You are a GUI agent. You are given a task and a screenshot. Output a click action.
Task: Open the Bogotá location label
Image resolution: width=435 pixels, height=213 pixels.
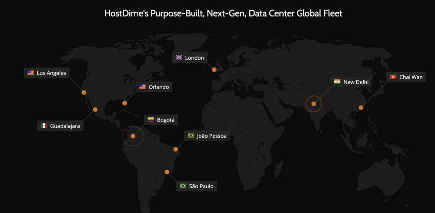(x=161, y=120)
